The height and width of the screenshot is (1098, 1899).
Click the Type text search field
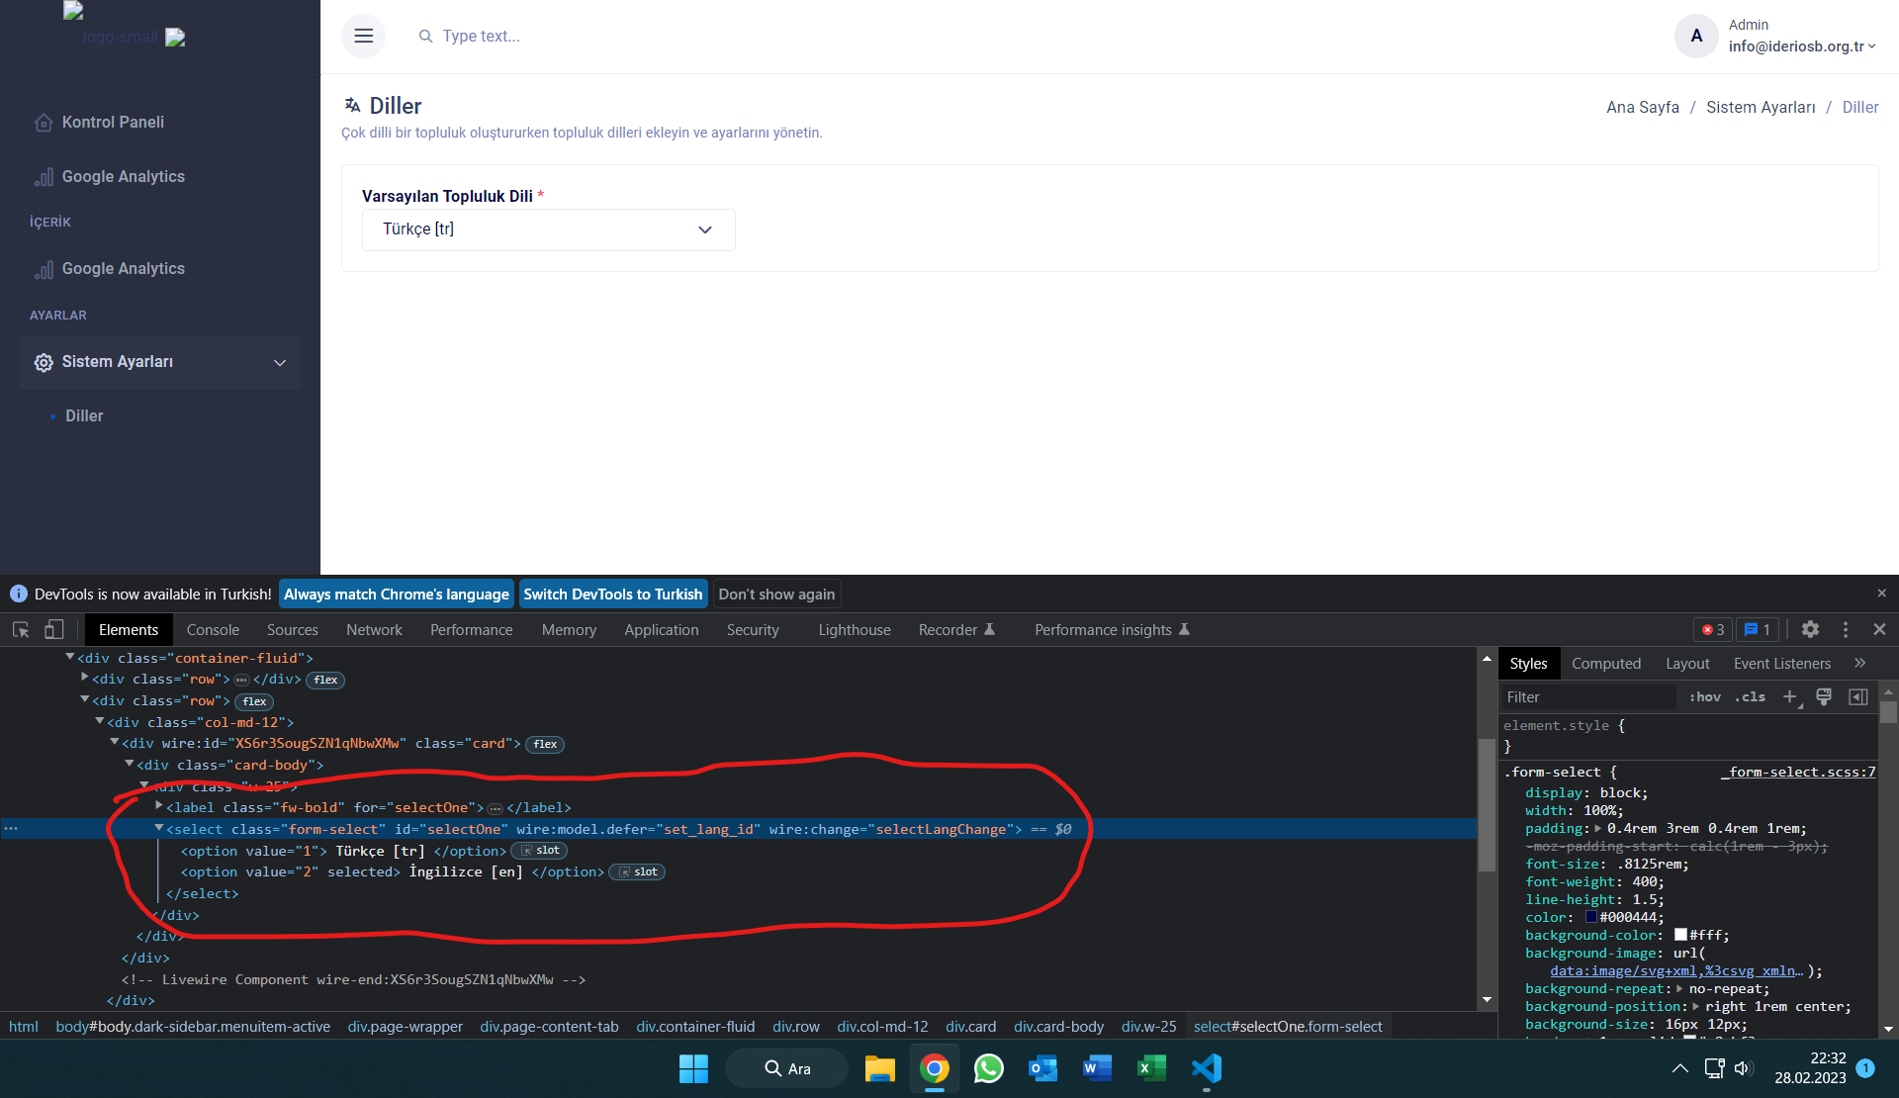pyautogui.click(x=482, y=36)
